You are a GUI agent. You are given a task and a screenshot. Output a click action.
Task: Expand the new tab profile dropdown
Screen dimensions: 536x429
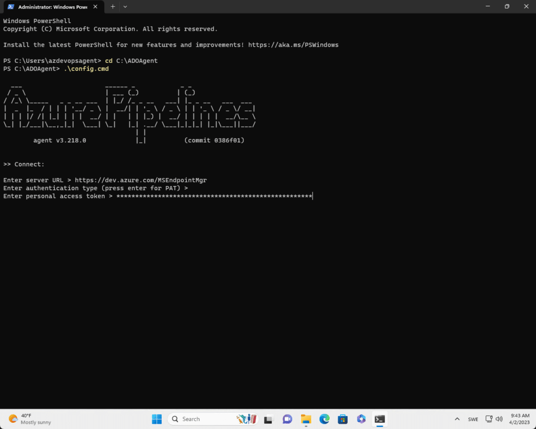click(x=125, y=6)
